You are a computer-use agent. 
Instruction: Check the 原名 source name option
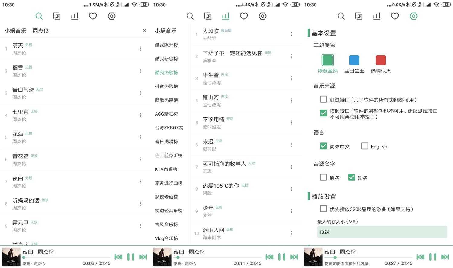point(323,177)
